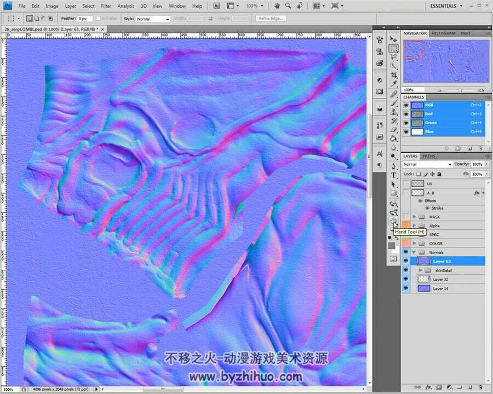Open the Filter menu

106,6
